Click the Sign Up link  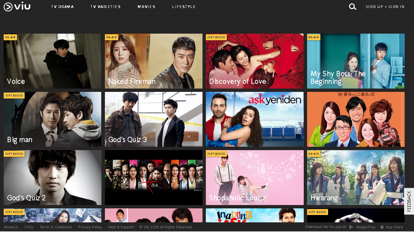click(x=374, y=7)
